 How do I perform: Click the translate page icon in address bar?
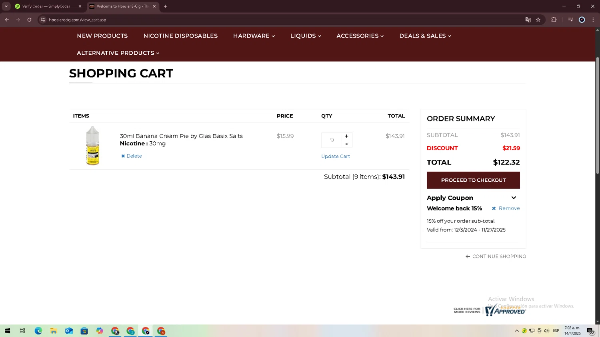[x=528, y=20]
